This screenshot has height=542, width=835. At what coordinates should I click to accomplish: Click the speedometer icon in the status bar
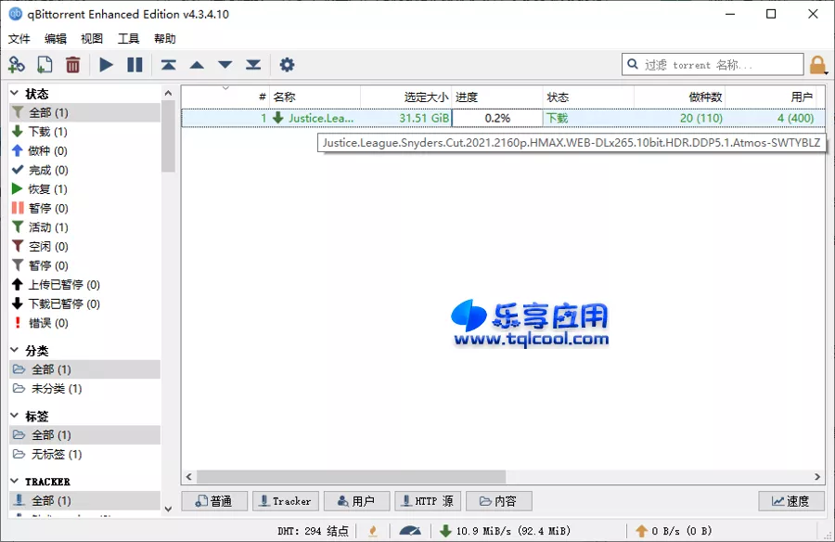pos(409,532)
